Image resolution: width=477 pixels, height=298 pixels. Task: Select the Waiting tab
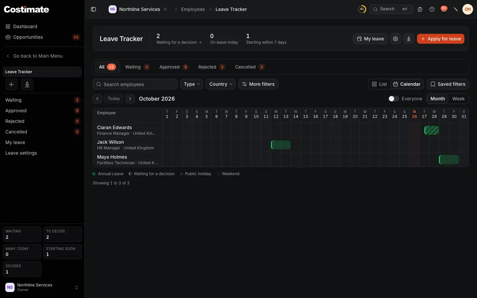[137, 67]
